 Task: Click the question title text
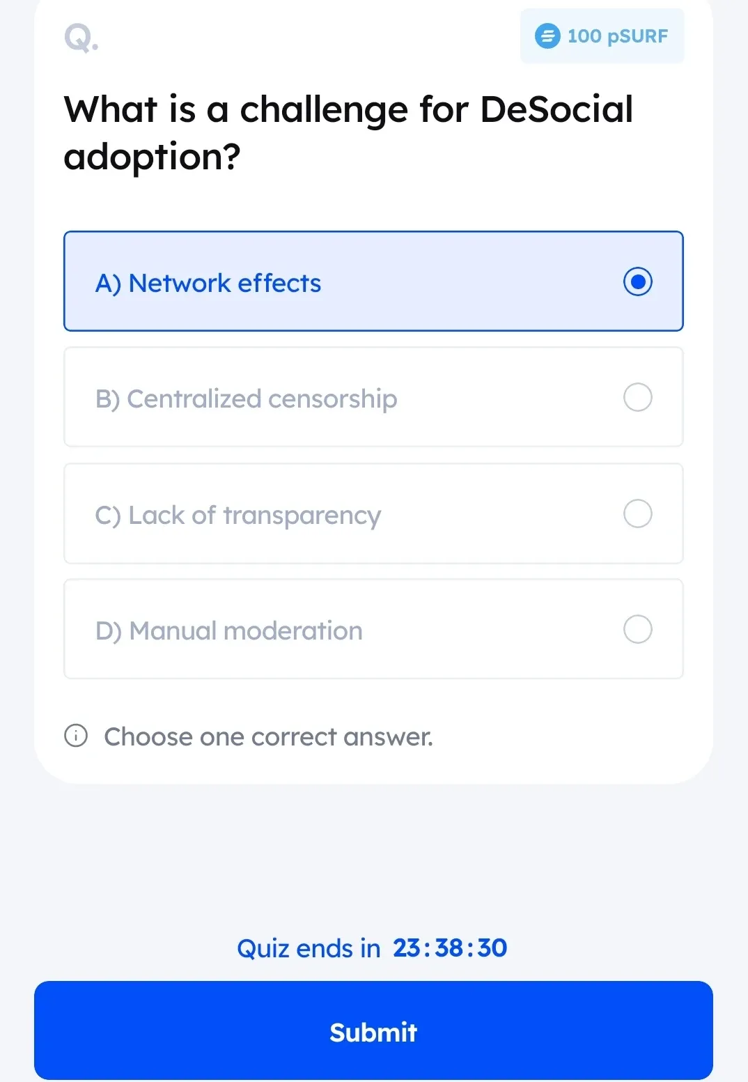(x=347, y=131)
